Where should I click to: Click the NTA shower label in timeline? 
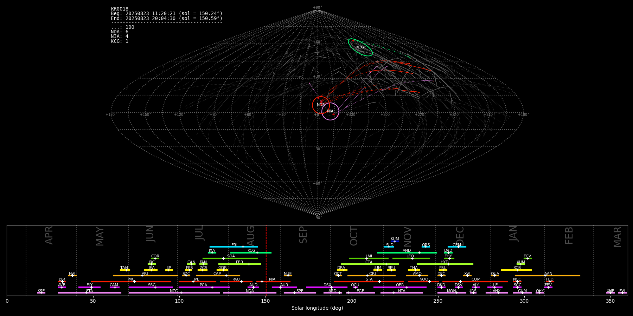pyautogui.click(x=402, y=291)
